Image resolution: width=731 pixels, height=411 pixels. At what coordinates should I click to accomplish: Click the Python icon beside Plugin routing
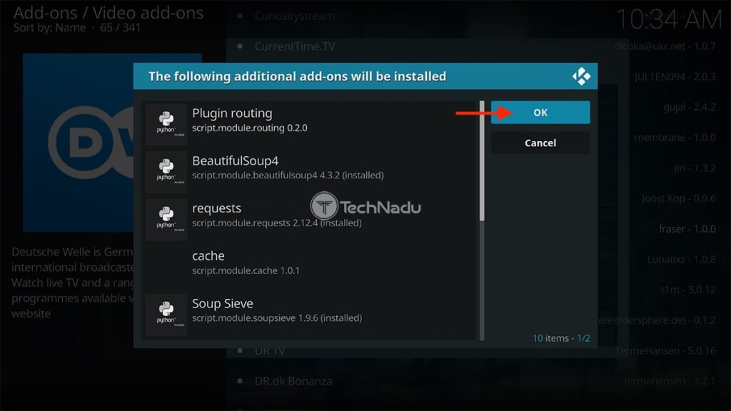tap(166, 124)
